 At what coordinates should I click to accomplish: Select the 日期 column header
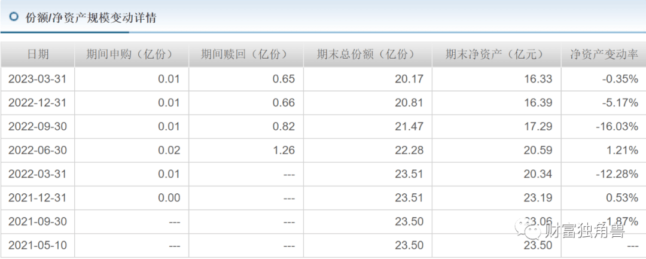(x=38, y=54)
